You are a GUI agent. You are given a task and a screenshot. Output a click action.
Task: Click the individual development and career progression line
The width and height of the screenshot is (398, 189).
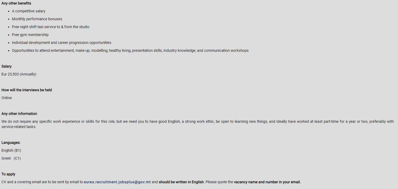coord(62,43)
